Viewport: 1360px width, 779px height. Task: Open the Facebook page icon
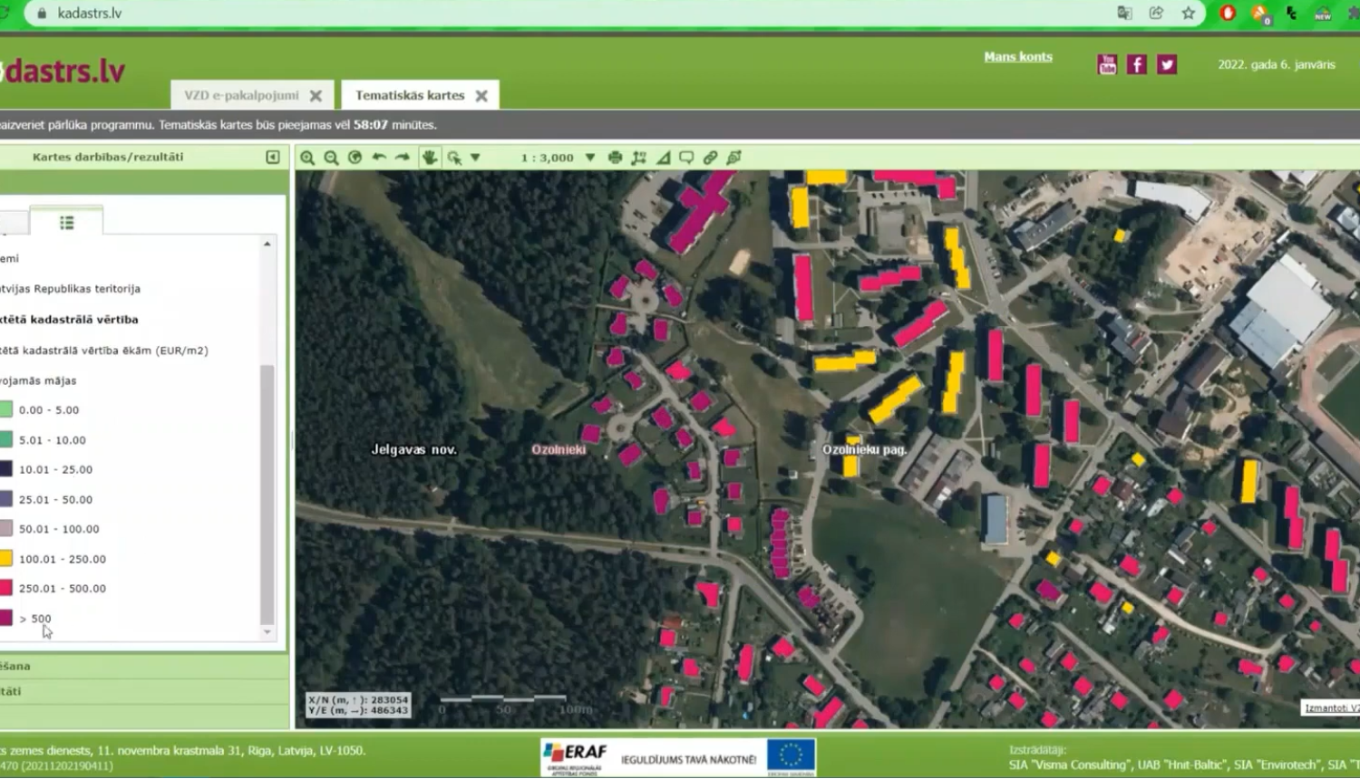click(x=1136, y=64)
